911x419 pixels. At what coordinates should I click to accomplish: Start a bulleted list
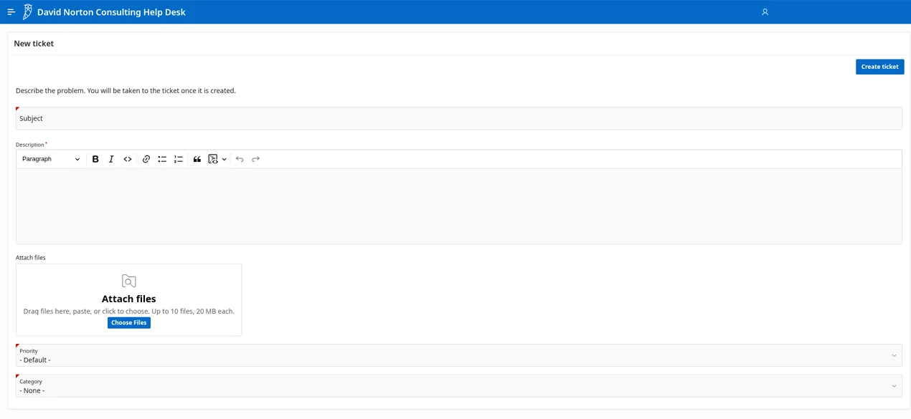click(162, 159)
